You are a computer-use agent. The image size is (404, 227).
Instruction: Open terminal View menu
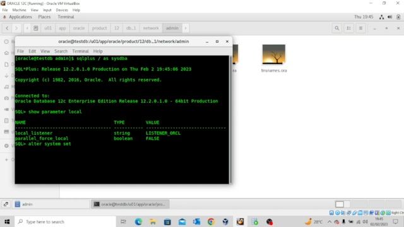pyautogui.click(x=45, y=51)
